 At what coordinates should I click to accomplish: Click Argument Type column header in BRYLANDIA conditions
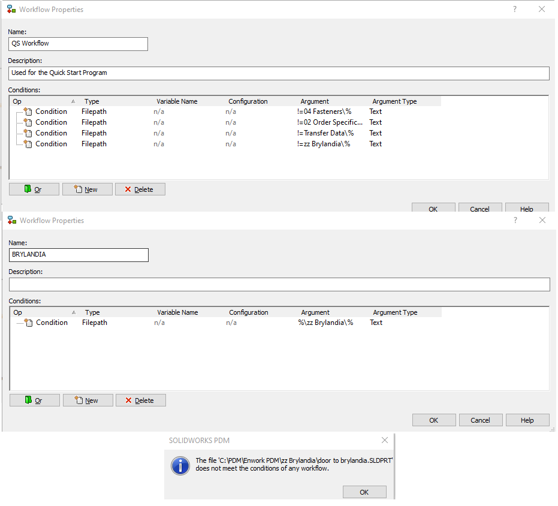405,312
